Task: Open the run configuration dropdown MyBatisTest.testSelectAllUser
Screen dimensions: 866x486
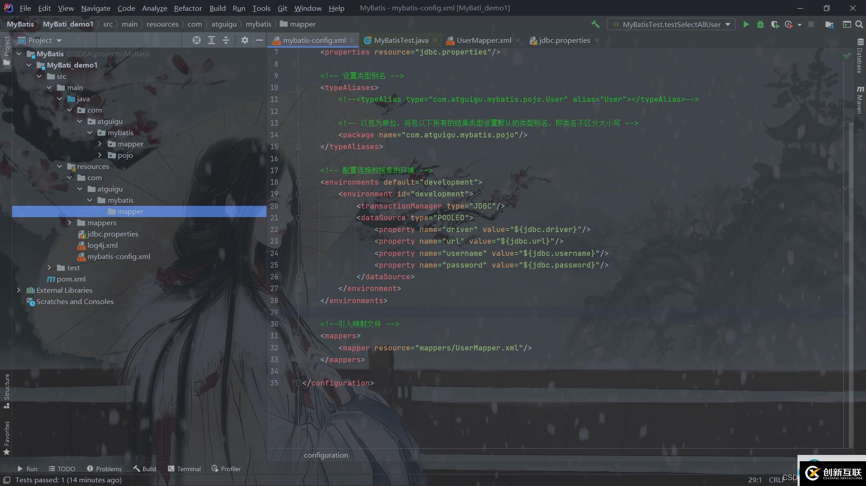Action: pos(671,24)
